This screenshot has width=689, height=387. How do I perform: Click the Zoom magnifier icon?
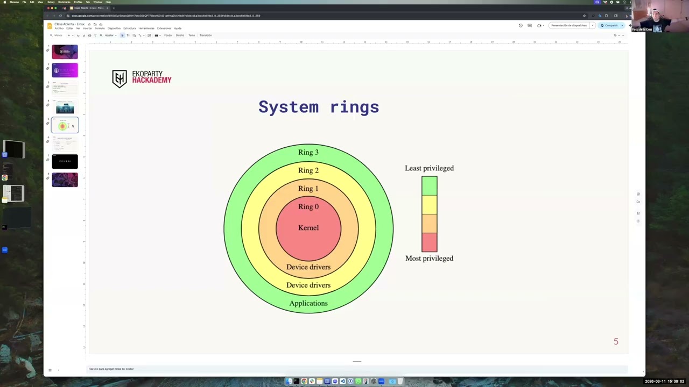(x=101, y=35)
